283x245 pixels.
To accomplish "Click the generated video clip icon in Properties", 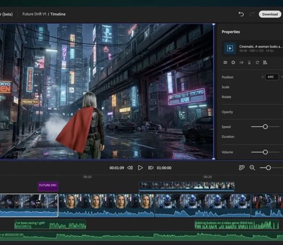I will coord(230,48).
